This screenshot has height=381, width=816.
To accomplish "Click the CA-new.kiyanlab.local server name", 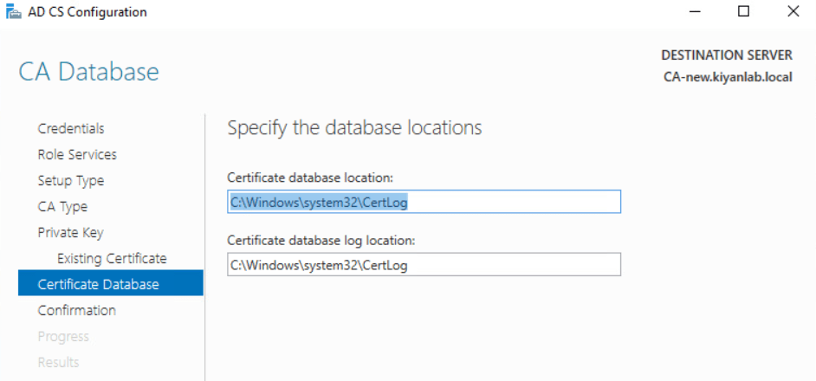I will pos(727,76).
